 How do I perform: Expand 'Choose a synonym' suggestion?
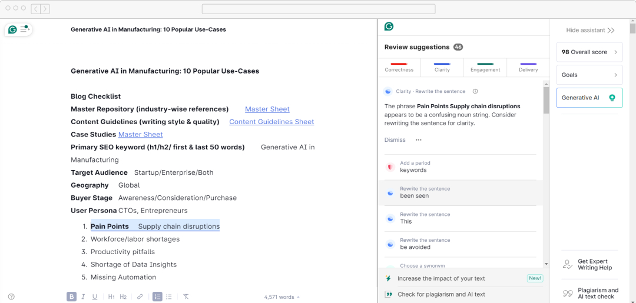[x=460, y=264]
